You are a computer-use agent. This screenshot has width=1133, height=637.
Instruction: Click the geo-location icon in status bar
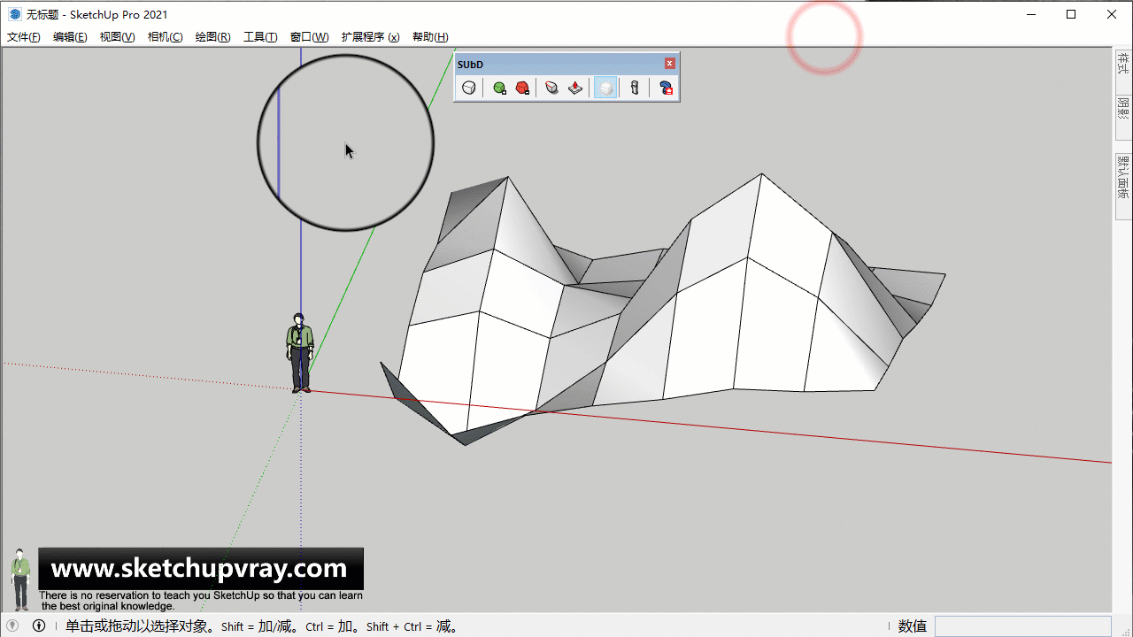(x=12, y=626)
